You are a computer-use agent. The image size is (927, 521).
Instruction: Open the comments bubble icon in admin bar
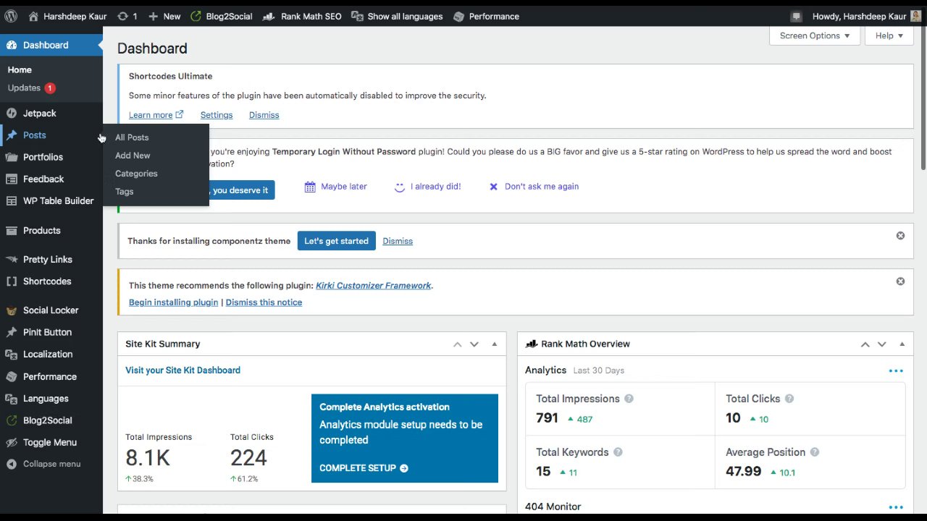click(x=797, y=16)
